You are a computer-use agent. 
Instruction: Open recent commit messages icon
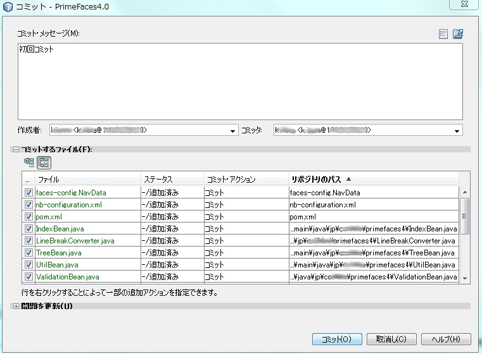443,34
